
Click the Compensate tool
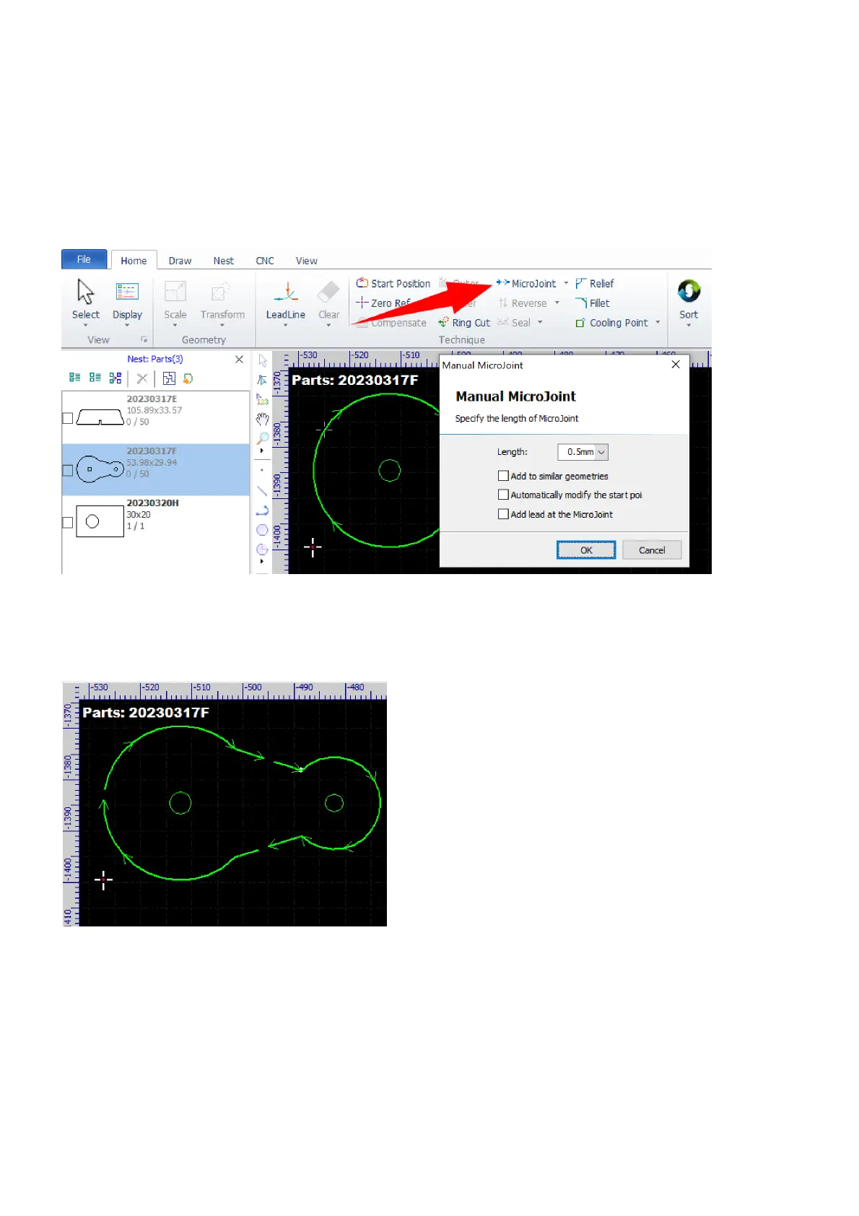pos(392,323)
